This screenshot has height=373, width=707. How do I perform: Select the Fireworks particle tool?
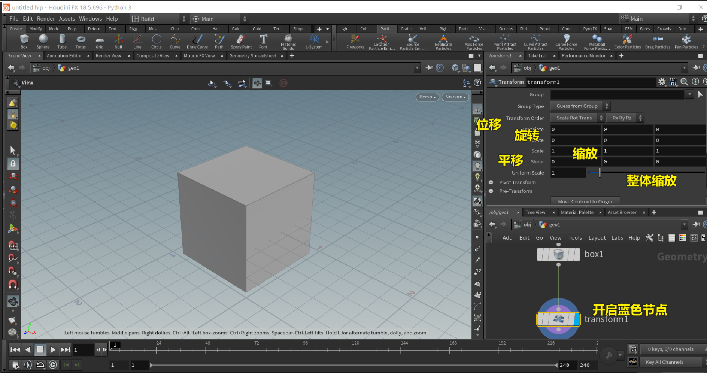tap(355, 42)
